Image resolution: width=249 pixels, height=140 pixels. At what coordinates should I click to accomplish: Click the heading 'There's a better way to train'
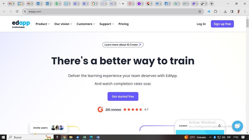pyautogui.click(x=123, y=61)
